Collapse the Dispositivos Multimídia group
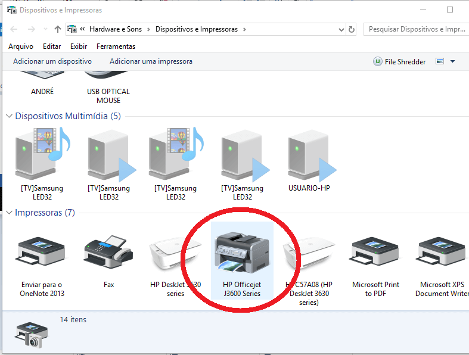The width and height of the screenshot is (469, 355). coord(10,116)
